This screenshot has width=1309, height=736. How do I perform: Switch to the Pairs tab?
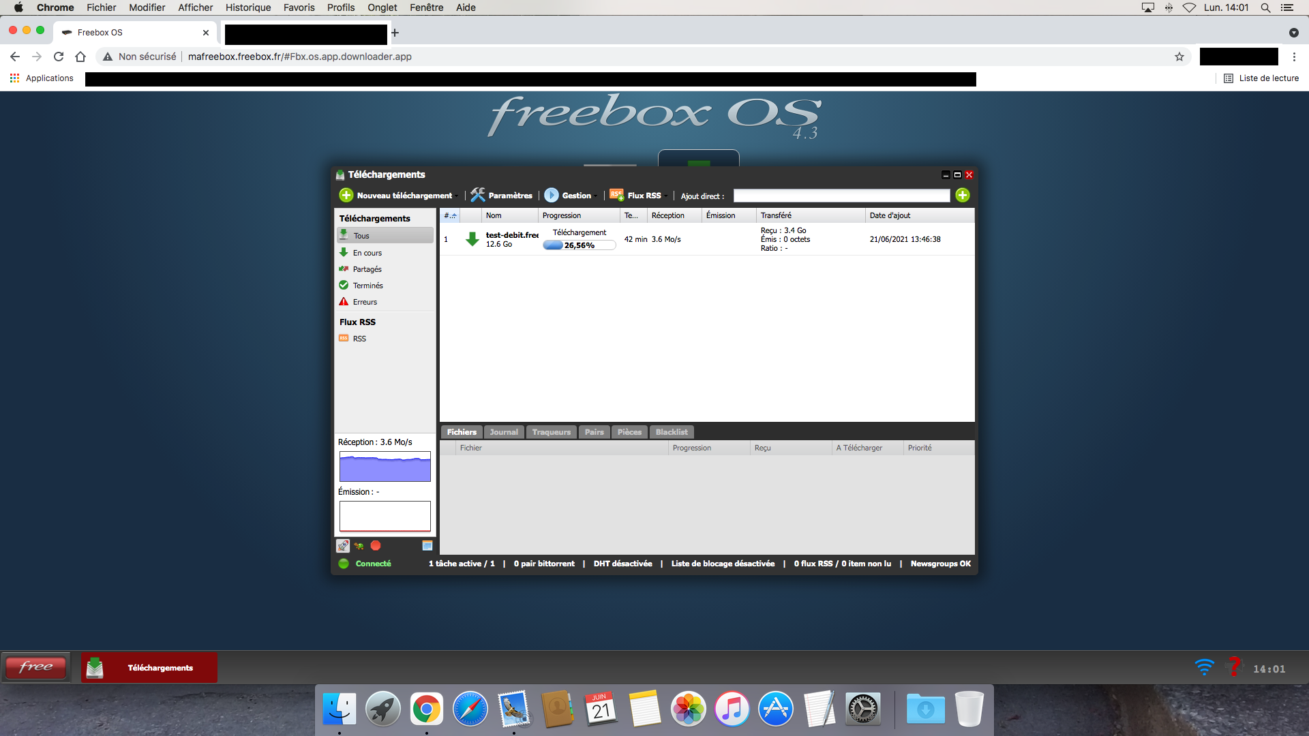coord(594,432)
